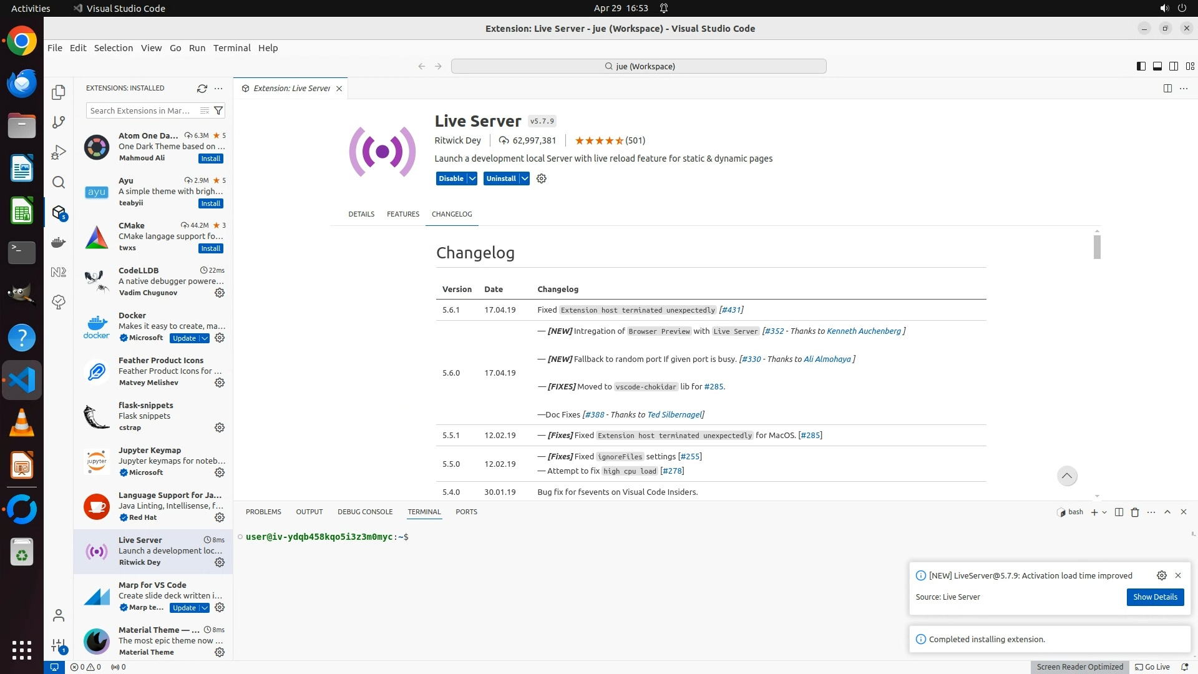Open Source Control view
This screenshot has height=674, width=1198.
click(x=59, y=122)
